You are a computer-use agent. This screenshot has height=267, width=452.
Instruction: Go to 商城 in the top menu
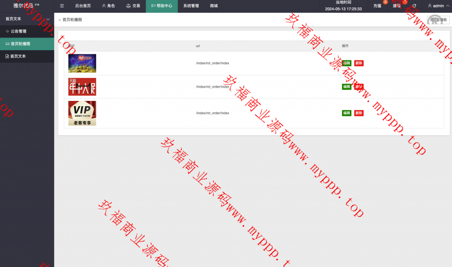214,6
